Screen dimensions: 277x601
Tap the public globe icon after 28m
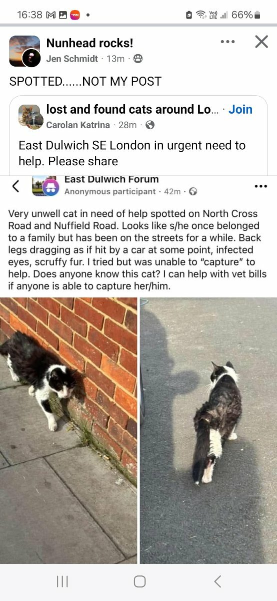(x=150, y=125)
